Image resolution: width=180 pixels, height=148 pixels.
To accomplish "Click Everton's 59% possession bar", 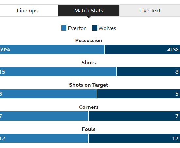I will (52, 49).
